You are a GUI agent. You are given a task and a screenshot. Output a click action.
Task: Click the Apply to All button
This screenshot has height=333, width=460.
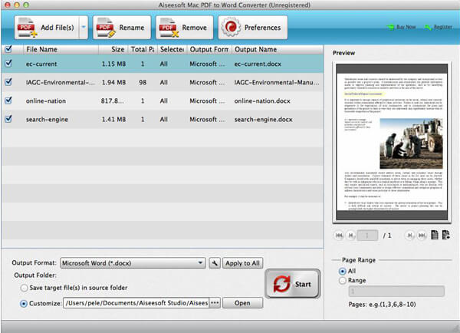click(242, 263)
